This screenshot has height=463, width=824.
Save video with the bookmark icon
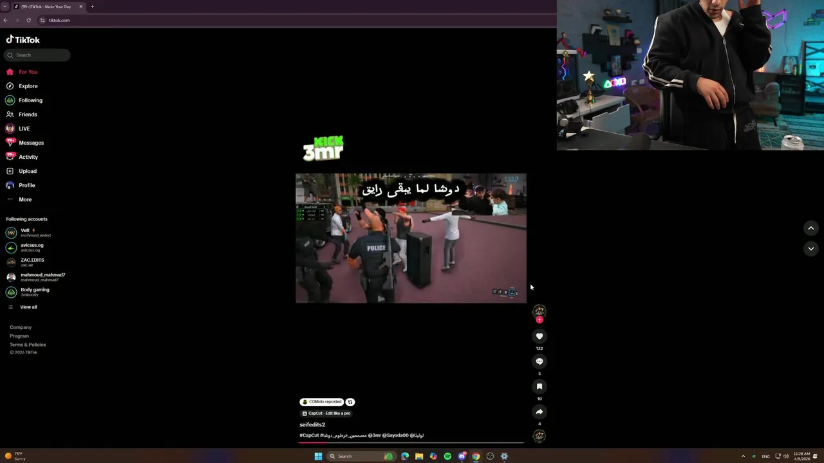coord(539,386)
